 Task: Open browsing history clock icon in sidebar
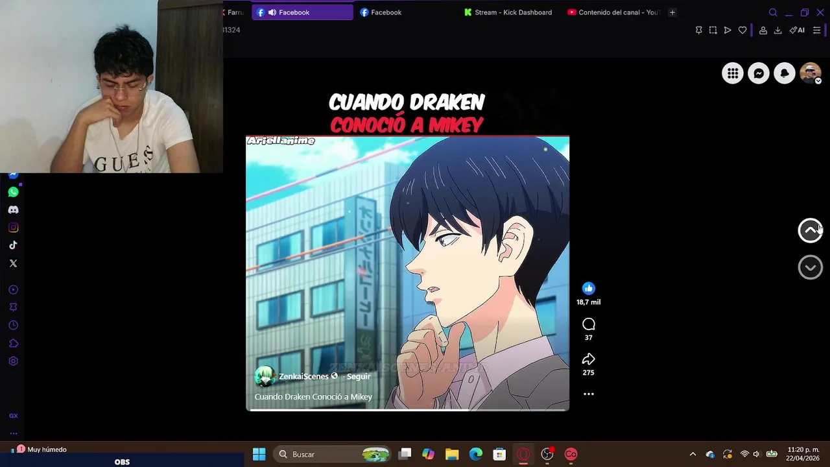tap(13, 326)
